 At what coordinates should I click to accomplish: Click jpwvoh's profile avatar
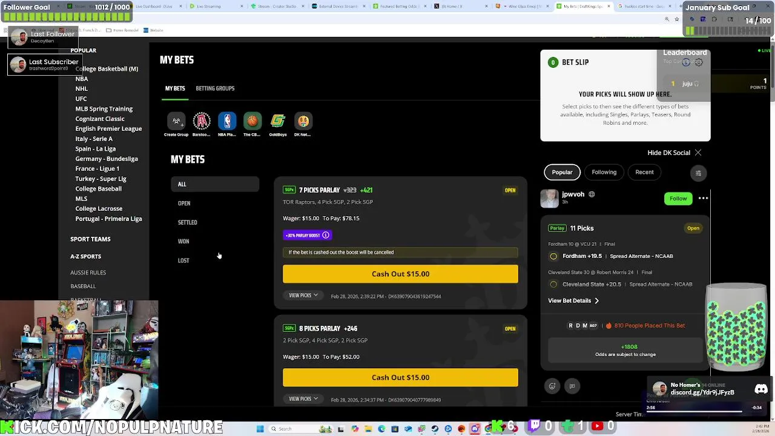550,199
